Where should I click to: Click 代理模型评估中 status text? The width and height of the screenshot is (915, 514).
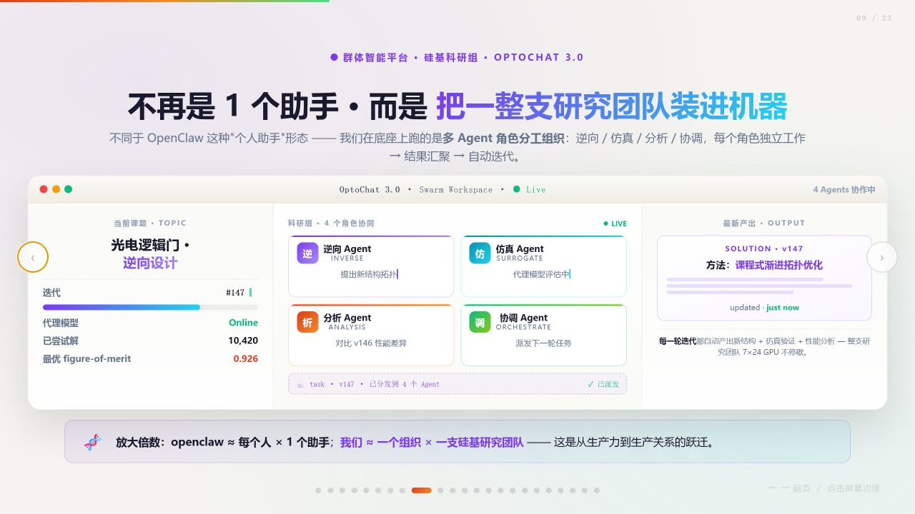click(x=541, y=274)
